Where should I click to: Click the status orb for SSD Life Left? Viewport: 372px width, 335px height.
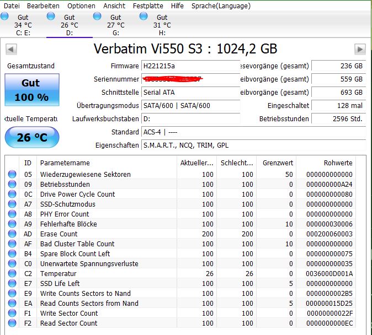pyautogui.click(x=12, y=283)
